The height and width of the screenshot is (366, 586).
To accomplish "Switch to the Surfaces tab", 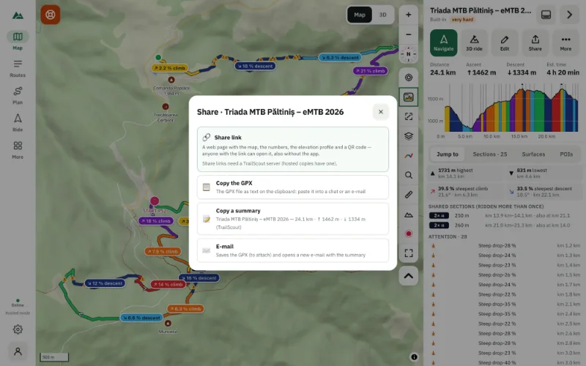I will [x=533, y=154].
